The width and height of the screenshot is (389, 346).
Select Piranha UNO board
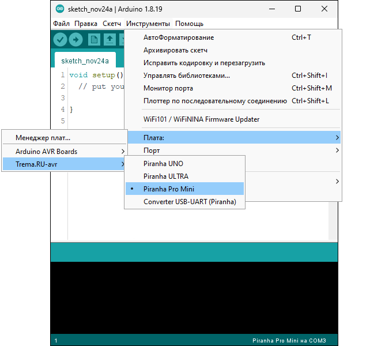tap(184, 164)
